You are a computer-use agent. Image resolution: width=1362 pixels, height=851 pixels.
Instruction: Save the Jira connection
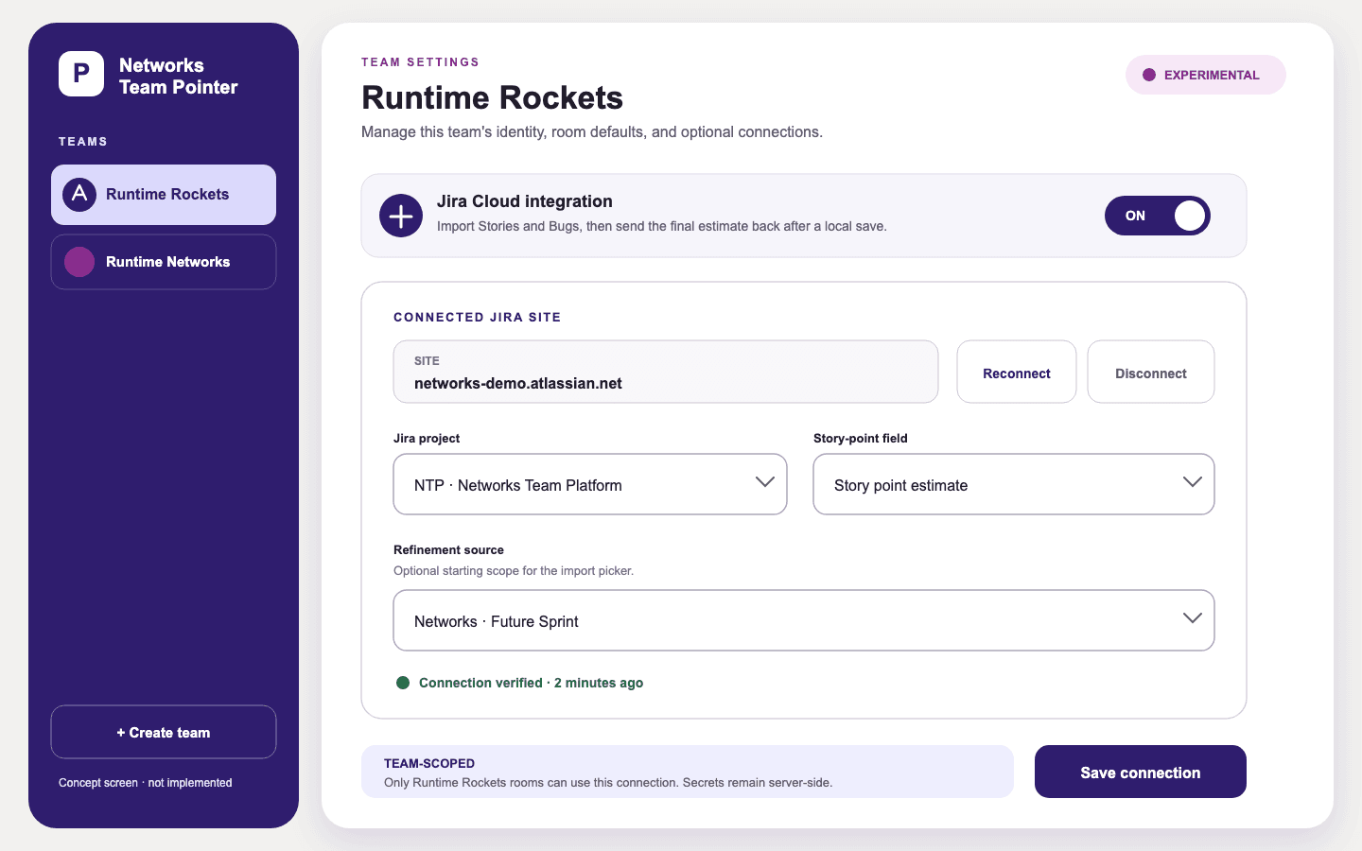tap(1141, 772)
